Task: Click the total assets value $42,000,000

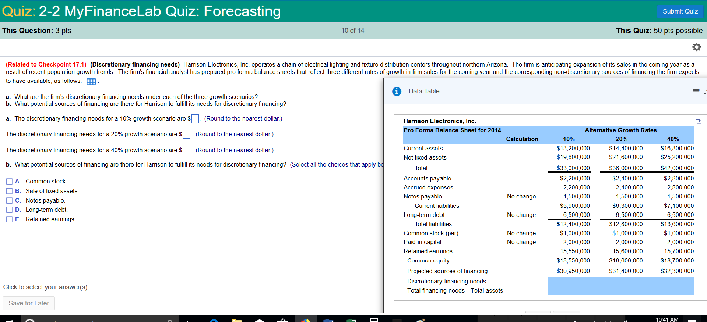Action: [677, 168]
